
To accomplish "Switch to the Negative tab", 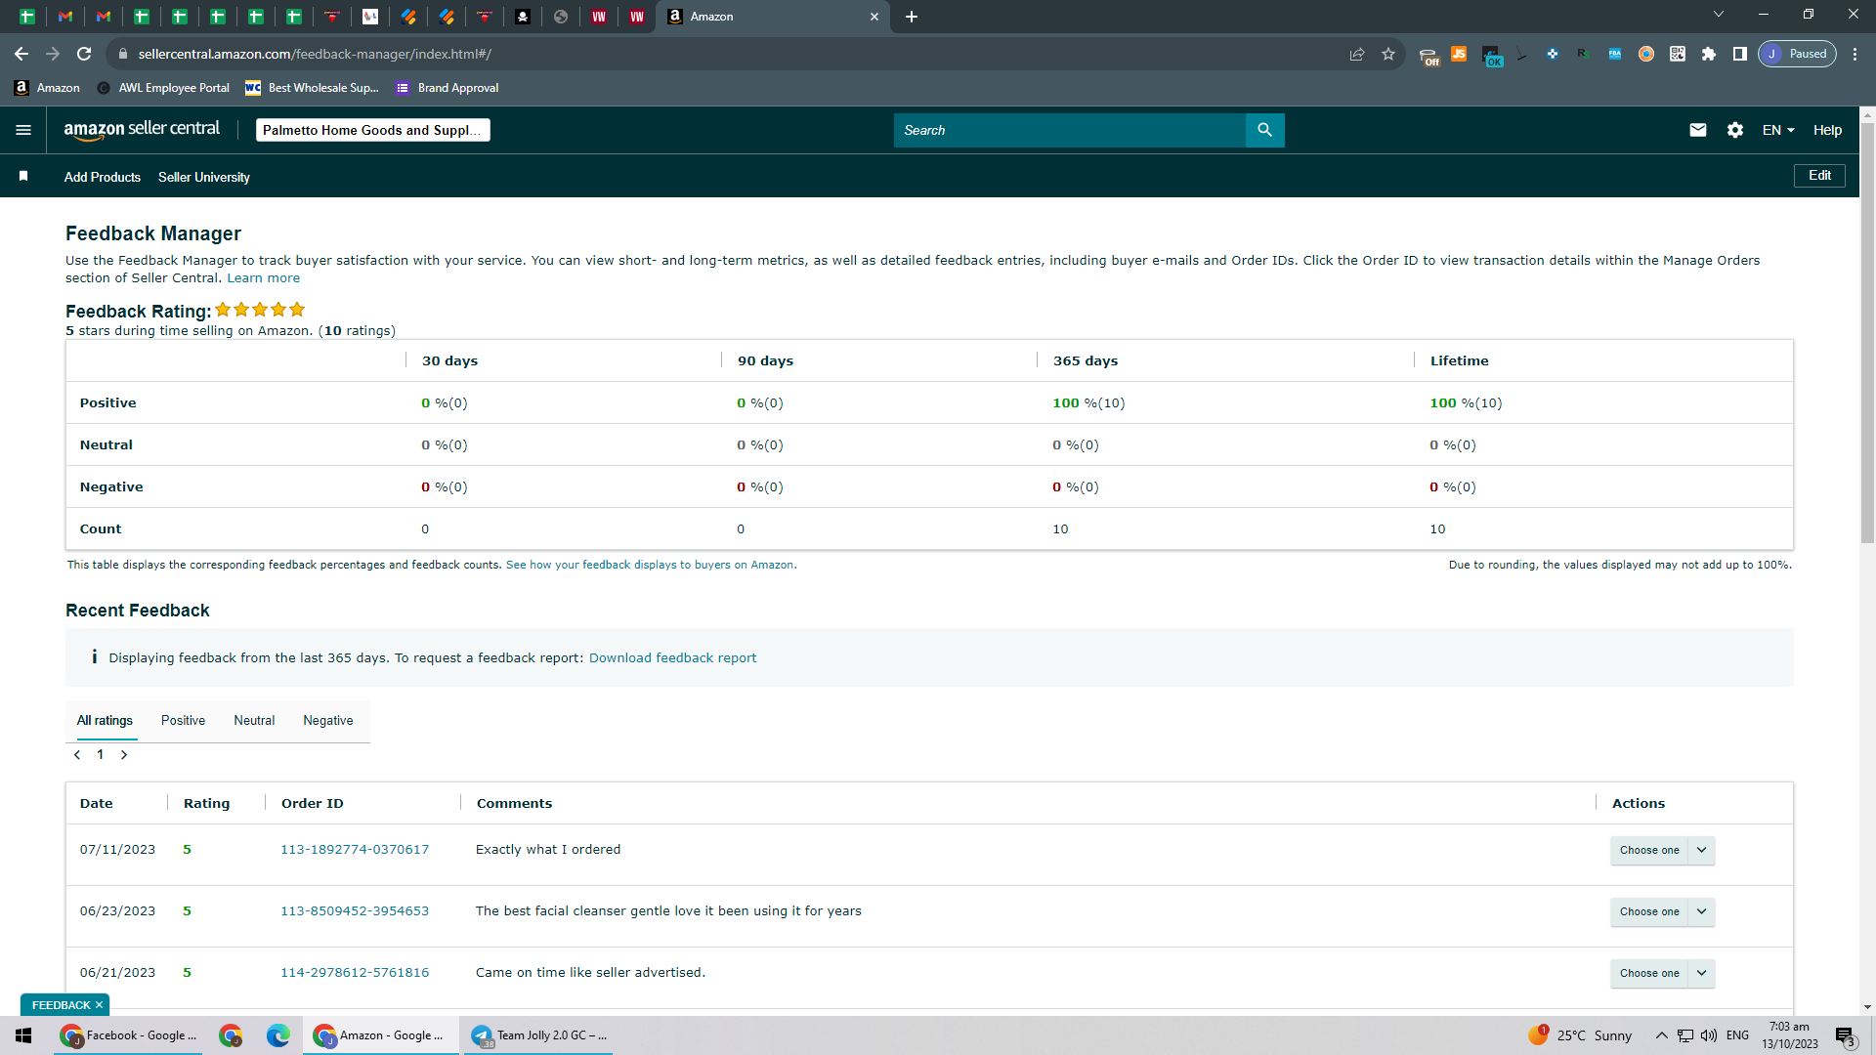I will pyautogui.click(x=328, y=721).
